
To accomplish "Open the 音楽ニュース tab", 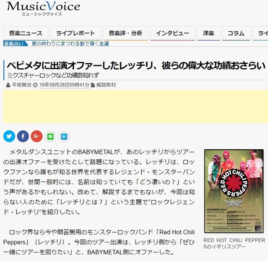I will coord(26,33).
